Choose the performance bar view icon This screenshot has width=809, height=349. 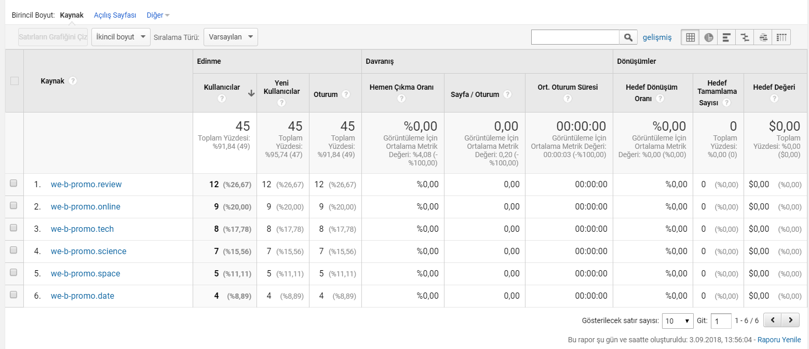tap(726, 37)
